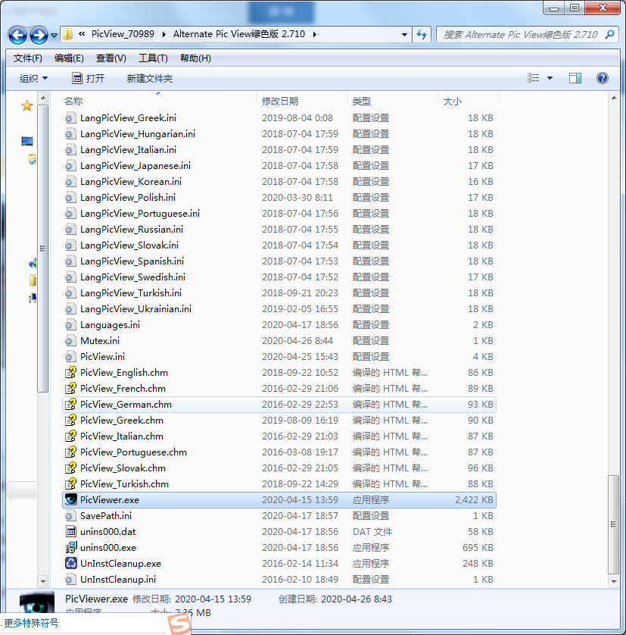Click the Favorites star icon in sidebar

pyautogui.click(x=27, y=106)
